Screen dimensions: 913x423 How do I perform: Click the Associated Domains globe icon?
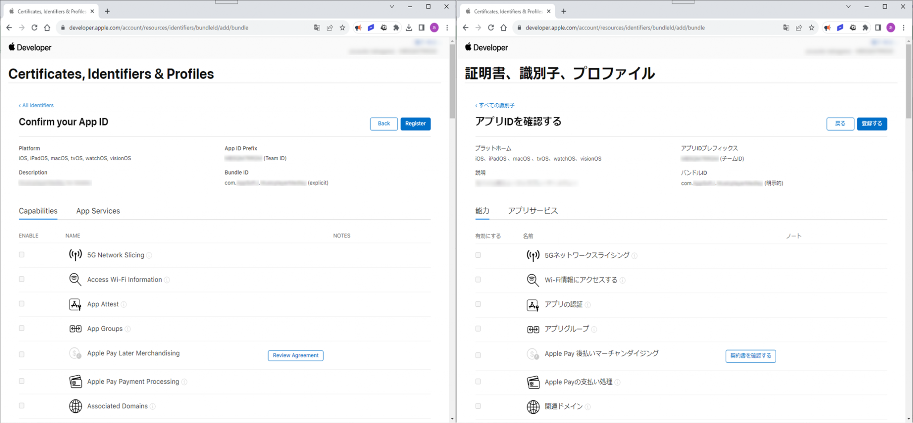[x=75, y=406]
